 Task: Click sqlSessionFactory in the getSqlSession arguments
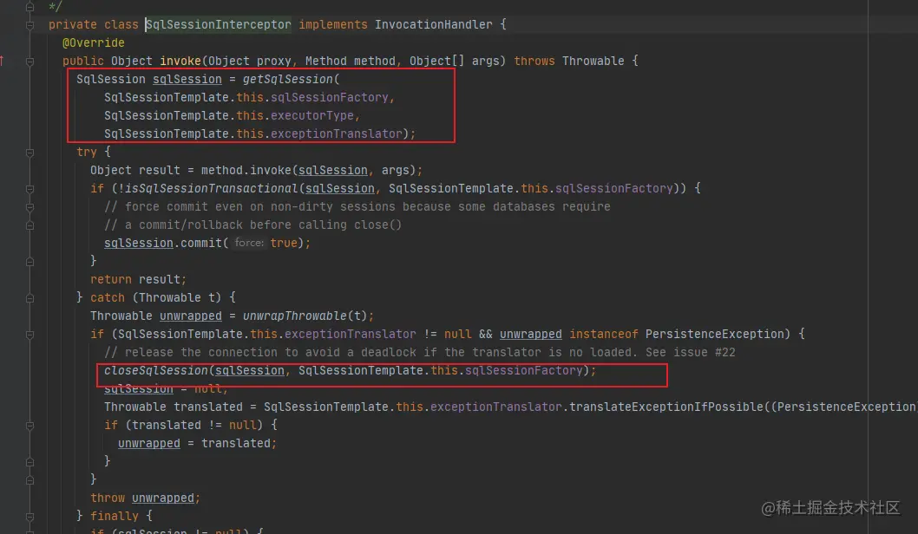329,97
